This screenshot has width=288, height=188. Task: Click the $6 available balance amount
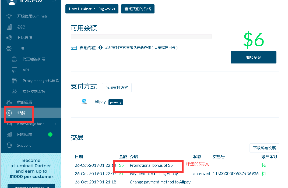click(254, 39)
